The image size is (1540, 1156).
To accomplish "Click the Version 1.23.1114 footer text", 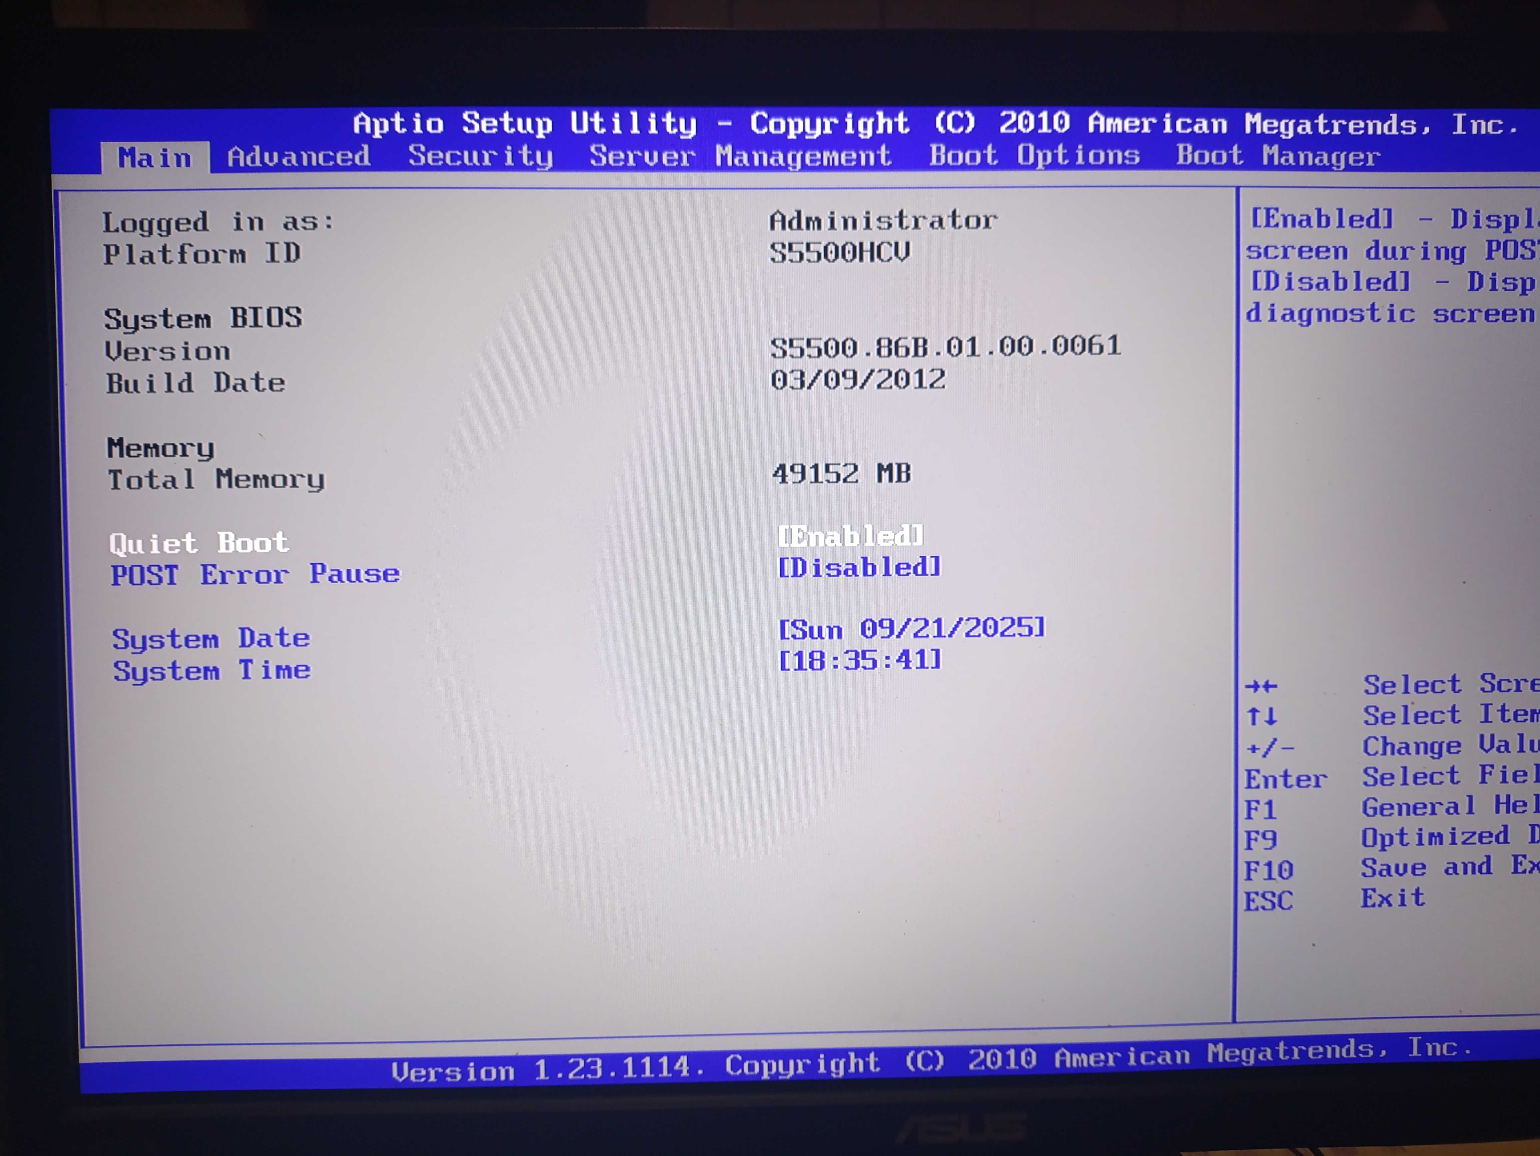I will [932, 1061].
